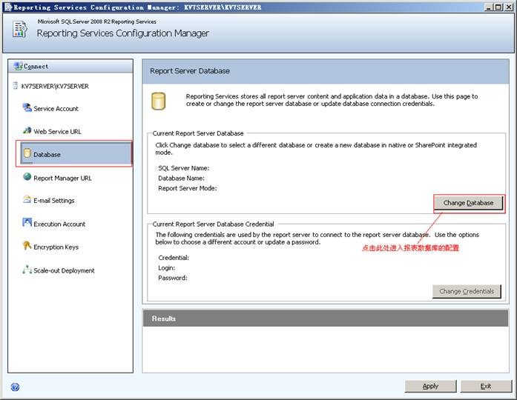Screen dimensions: 517x400
Task: Click the Change Database button
Action: click(468, 202)
